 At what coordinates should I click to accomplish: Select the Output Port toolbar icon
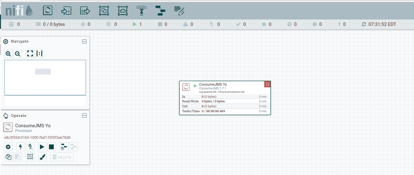pos(85,11)
